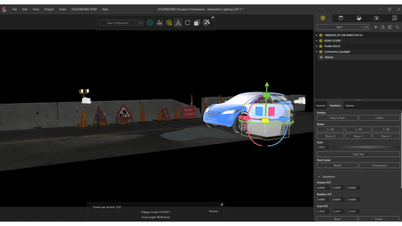402x226 pixels.
Task: Open the Base Configuration dropdown
Action: (x=119, y=23)
